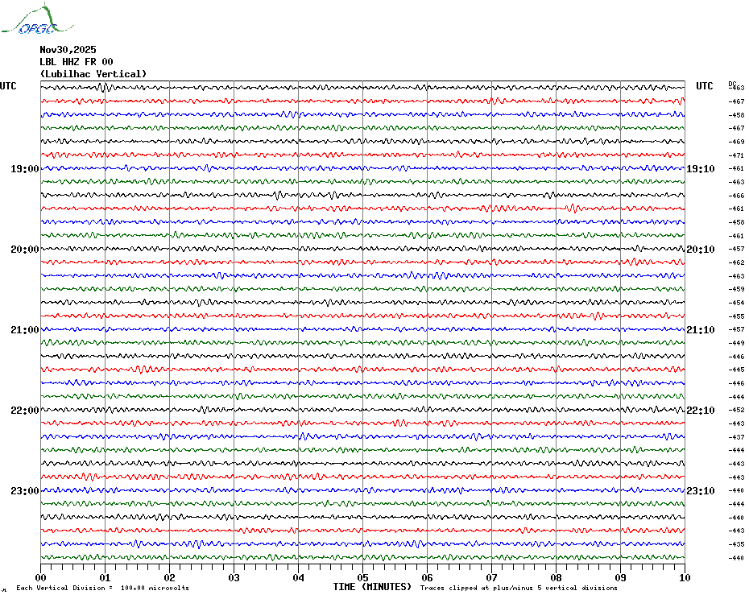749x599 pixels.
Task: Click the DC offset value -459
Action: tap(737, 290)
